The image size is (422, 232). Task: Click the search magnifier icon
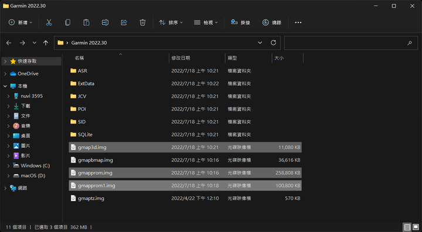click(x=410, y=43)
